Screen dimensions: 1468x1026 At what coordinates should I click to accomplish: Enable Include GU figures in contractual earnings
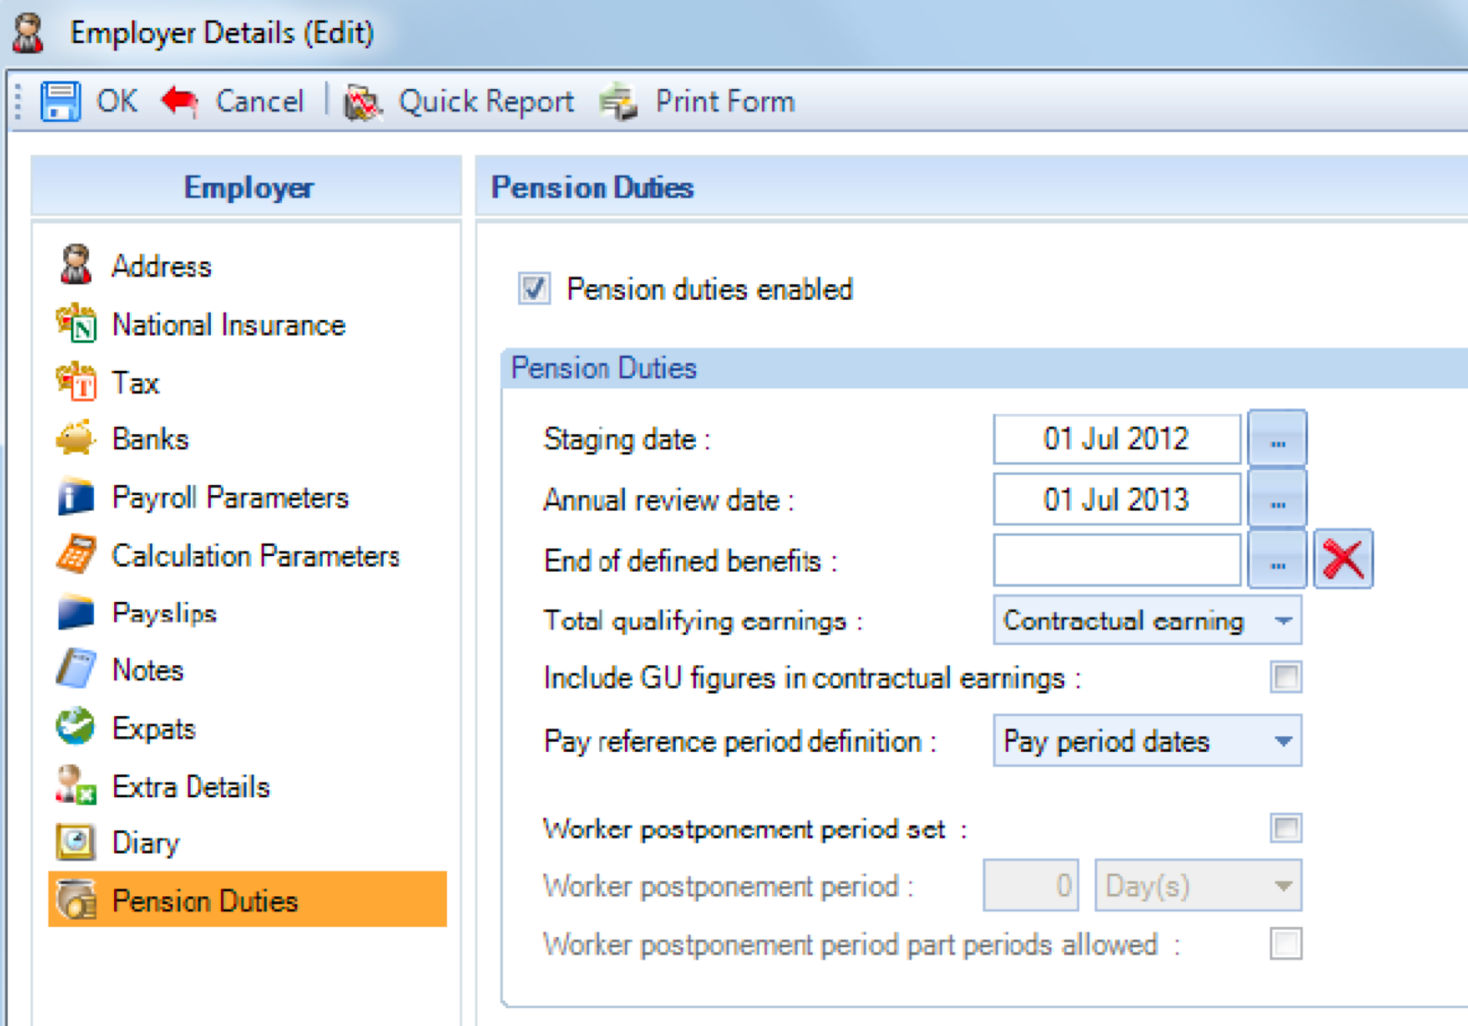point(1285,677)
